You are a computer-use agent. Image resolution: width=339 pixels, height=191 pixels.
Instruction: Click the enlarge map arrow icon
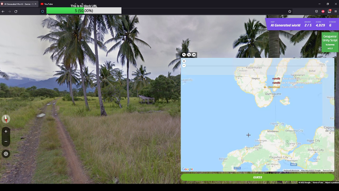click(x=184, y=55)
